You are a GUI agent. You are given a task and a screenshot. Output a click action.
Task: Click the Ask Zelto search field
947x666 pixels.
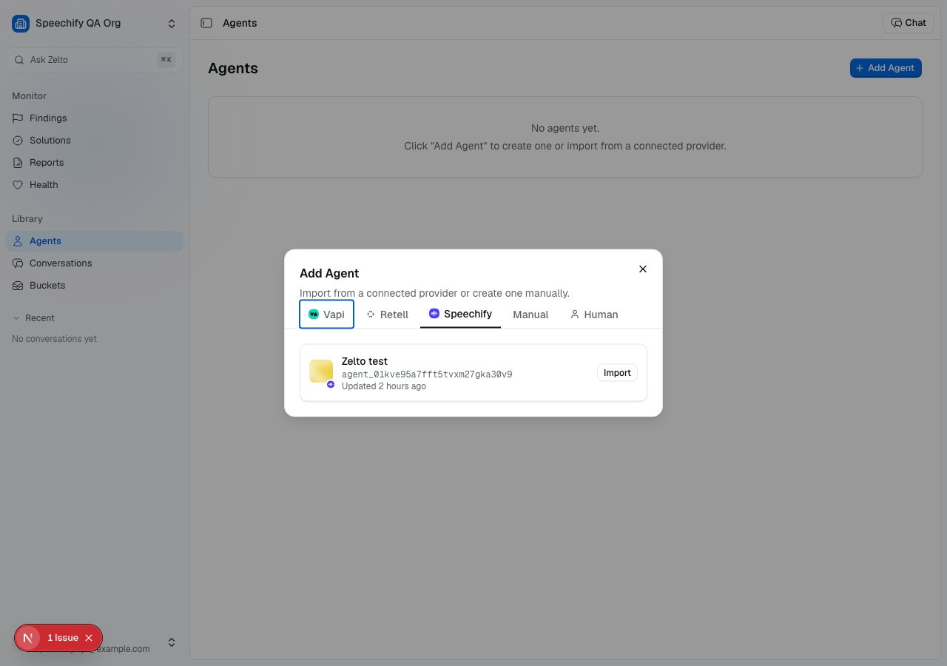coord(94,60)
